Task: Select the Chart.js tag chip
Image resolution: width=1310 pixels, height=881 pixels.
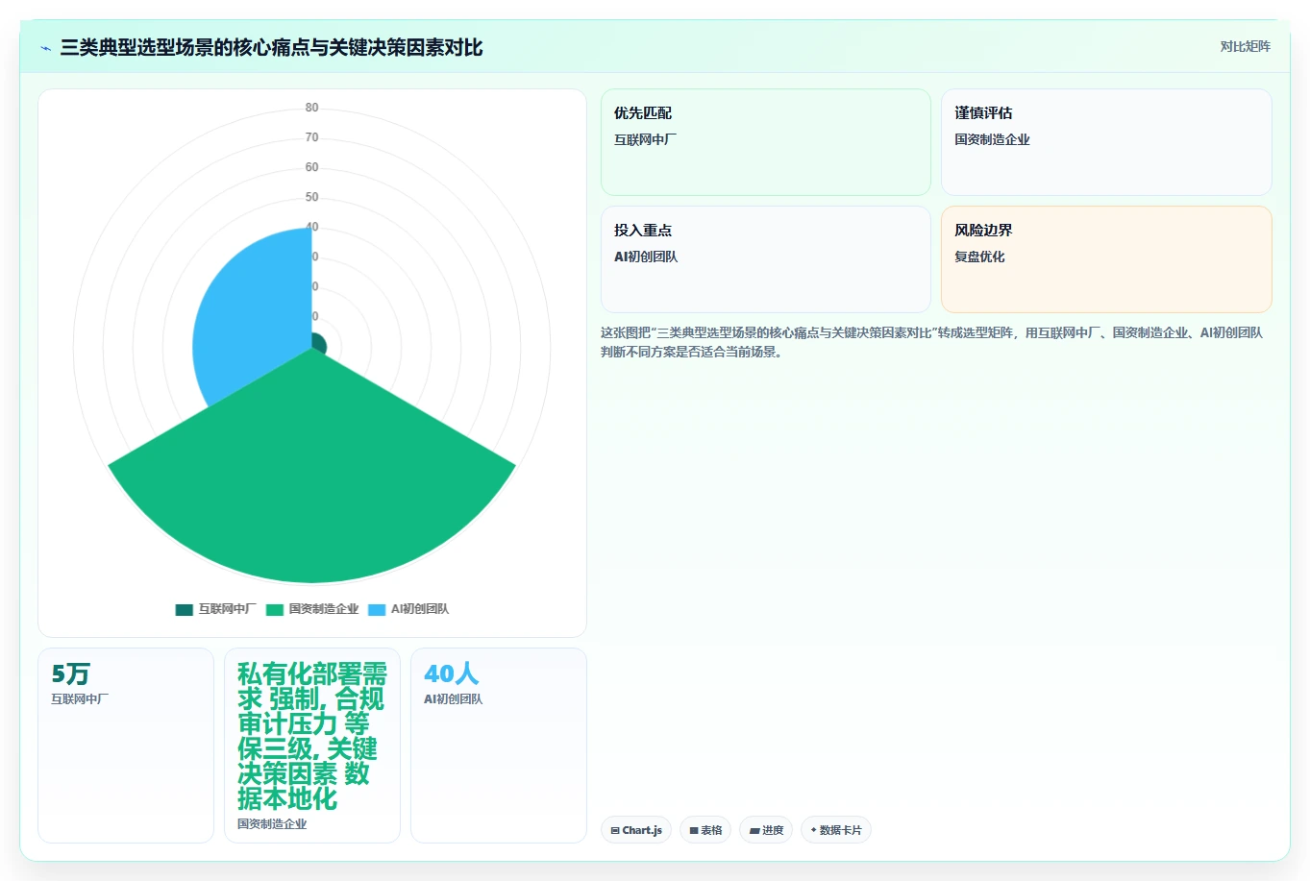Action: [636, 830]
